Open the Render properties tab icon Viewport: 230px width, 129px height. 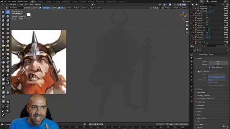click(192, 55)
